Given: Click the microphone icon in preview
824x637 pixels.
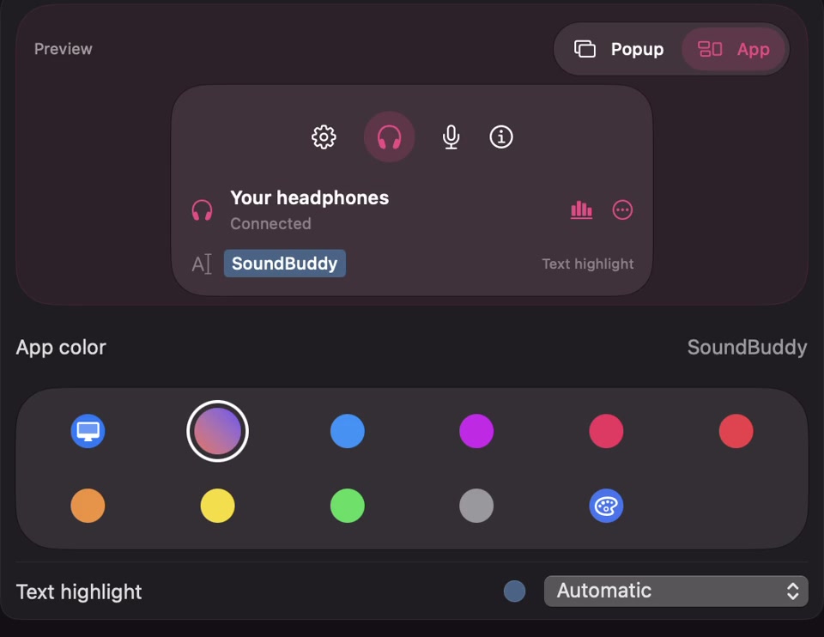Looking at the screenshot, I should point(451,137).
